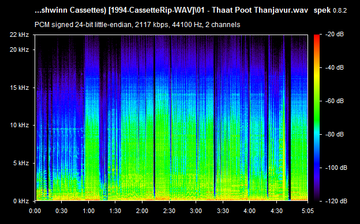Click the 20 kHz frequency axis label
The image size is (360, 224).
[19, 50]
